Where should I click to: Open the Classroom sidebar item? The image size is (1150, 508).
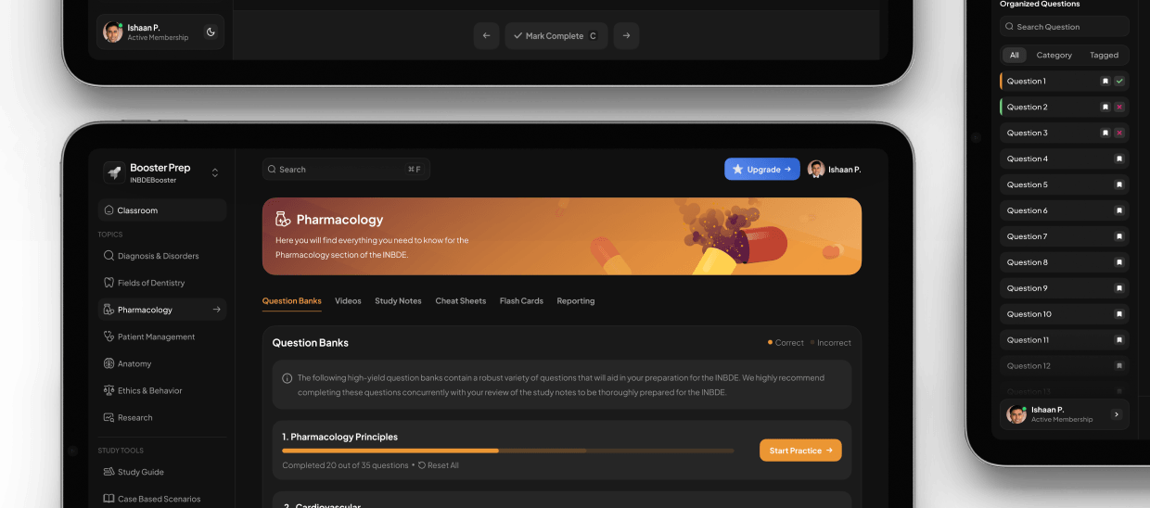[x=162, y=210]
